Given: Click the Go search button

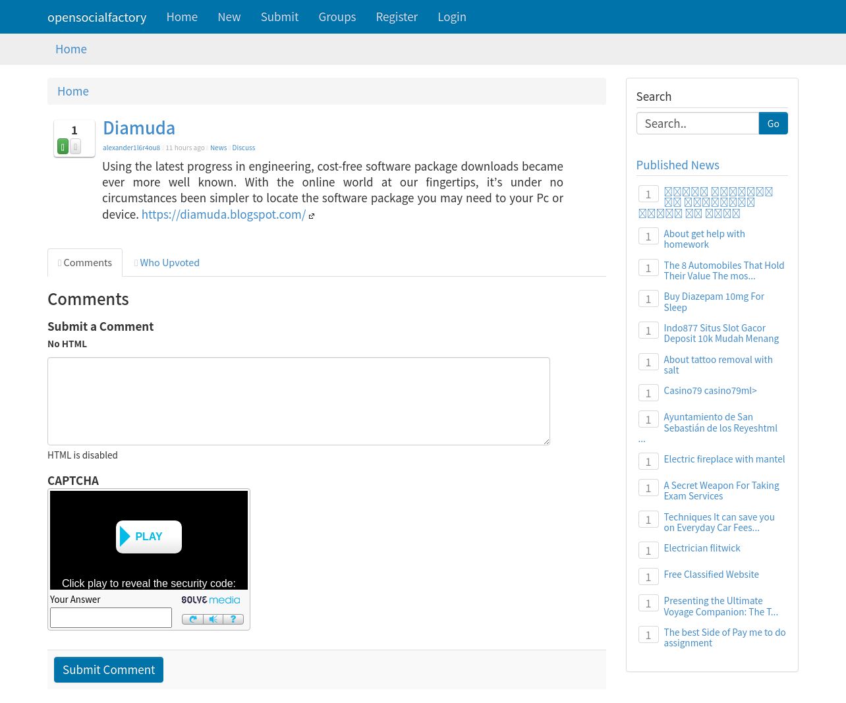Looking at the screenshot, I should pyautogui.click(x=774, y=123).
